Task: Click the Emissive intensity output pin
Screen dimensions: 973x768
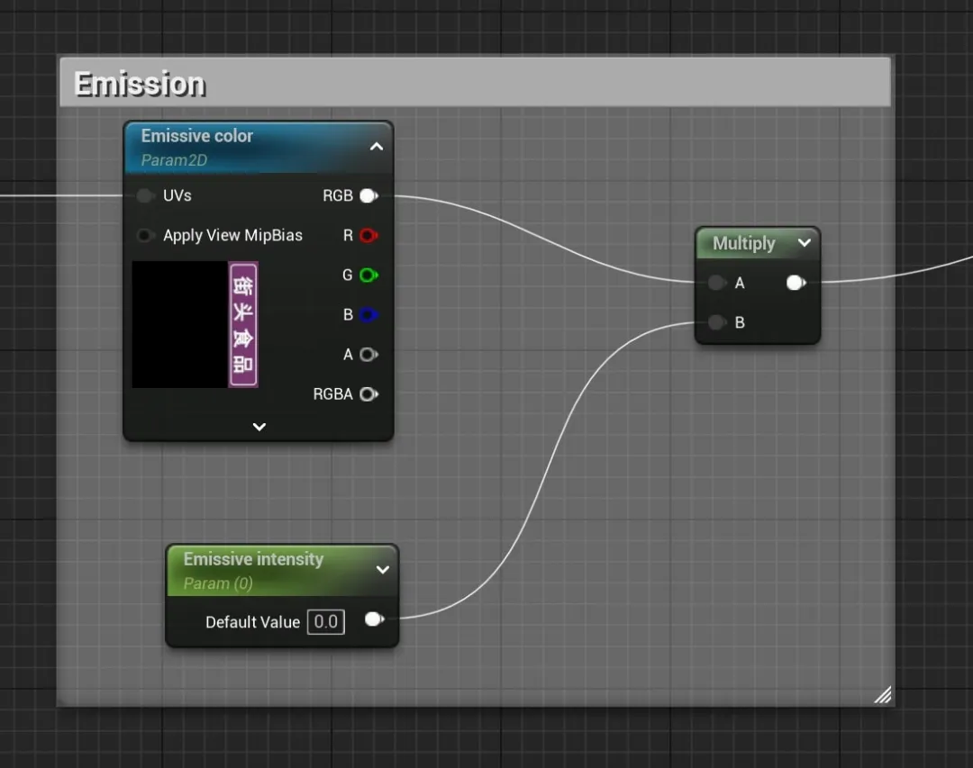Action: tap(374, 619)
